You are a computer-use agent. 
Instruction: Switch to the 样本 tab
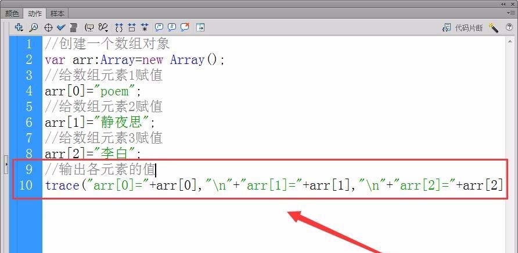pyautogui.click(x=57, y=13)
